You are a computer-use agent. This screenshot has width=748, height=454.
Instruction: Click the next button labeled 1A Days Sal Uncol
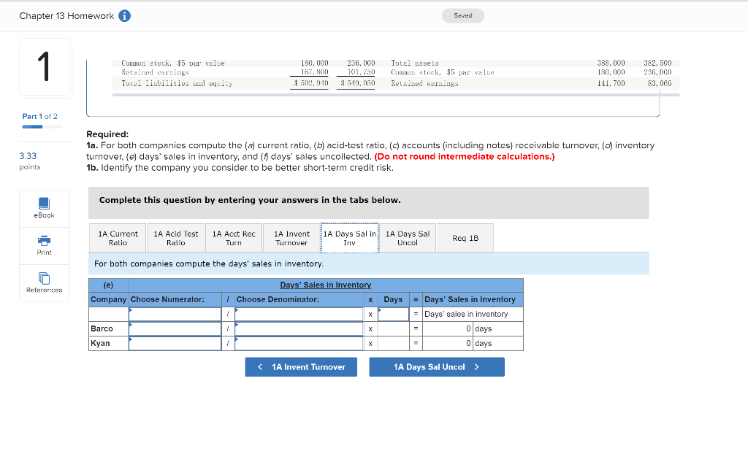tap(436, 366)
